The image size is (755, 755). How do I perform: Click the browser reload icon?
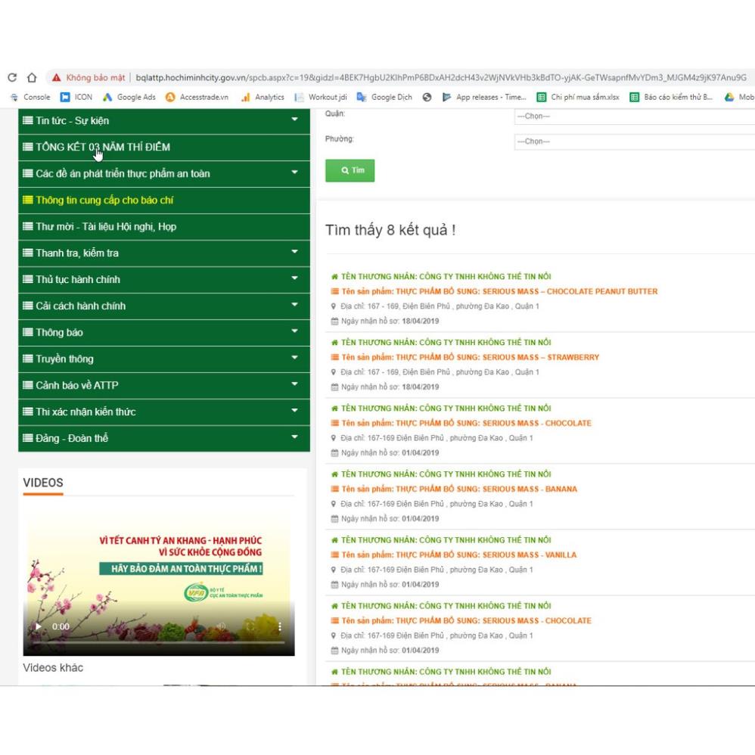pyautogui.click(x=12, y=77)
